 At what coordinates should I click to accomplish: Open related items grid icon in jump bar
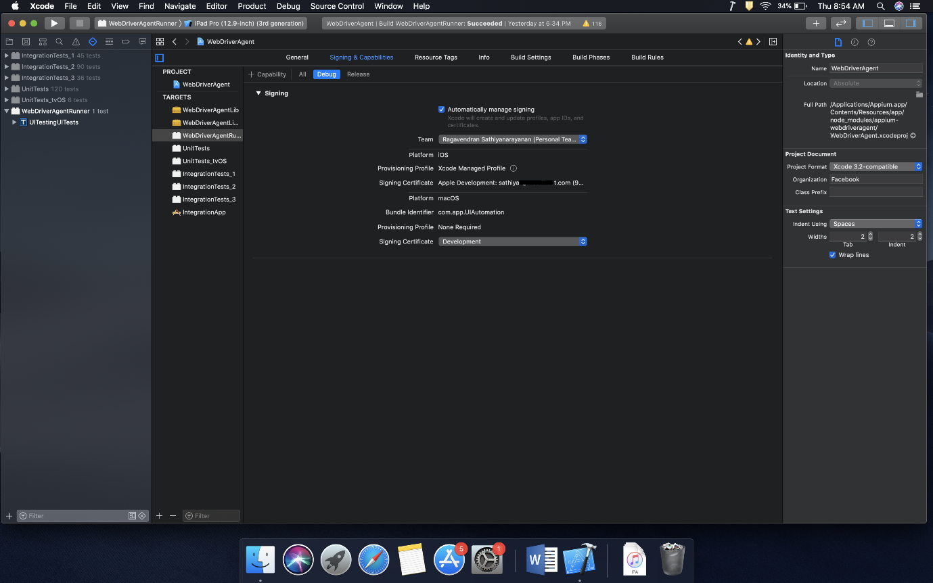pos(160,42)
